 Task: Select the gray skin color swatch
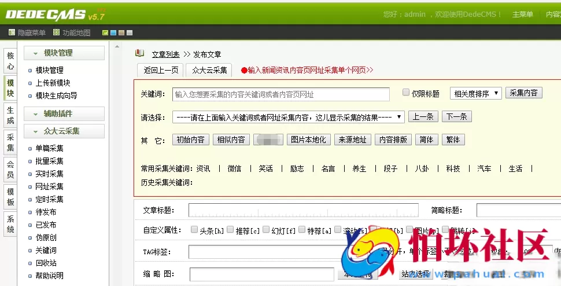pyautogui.click(x=130, y=33)
